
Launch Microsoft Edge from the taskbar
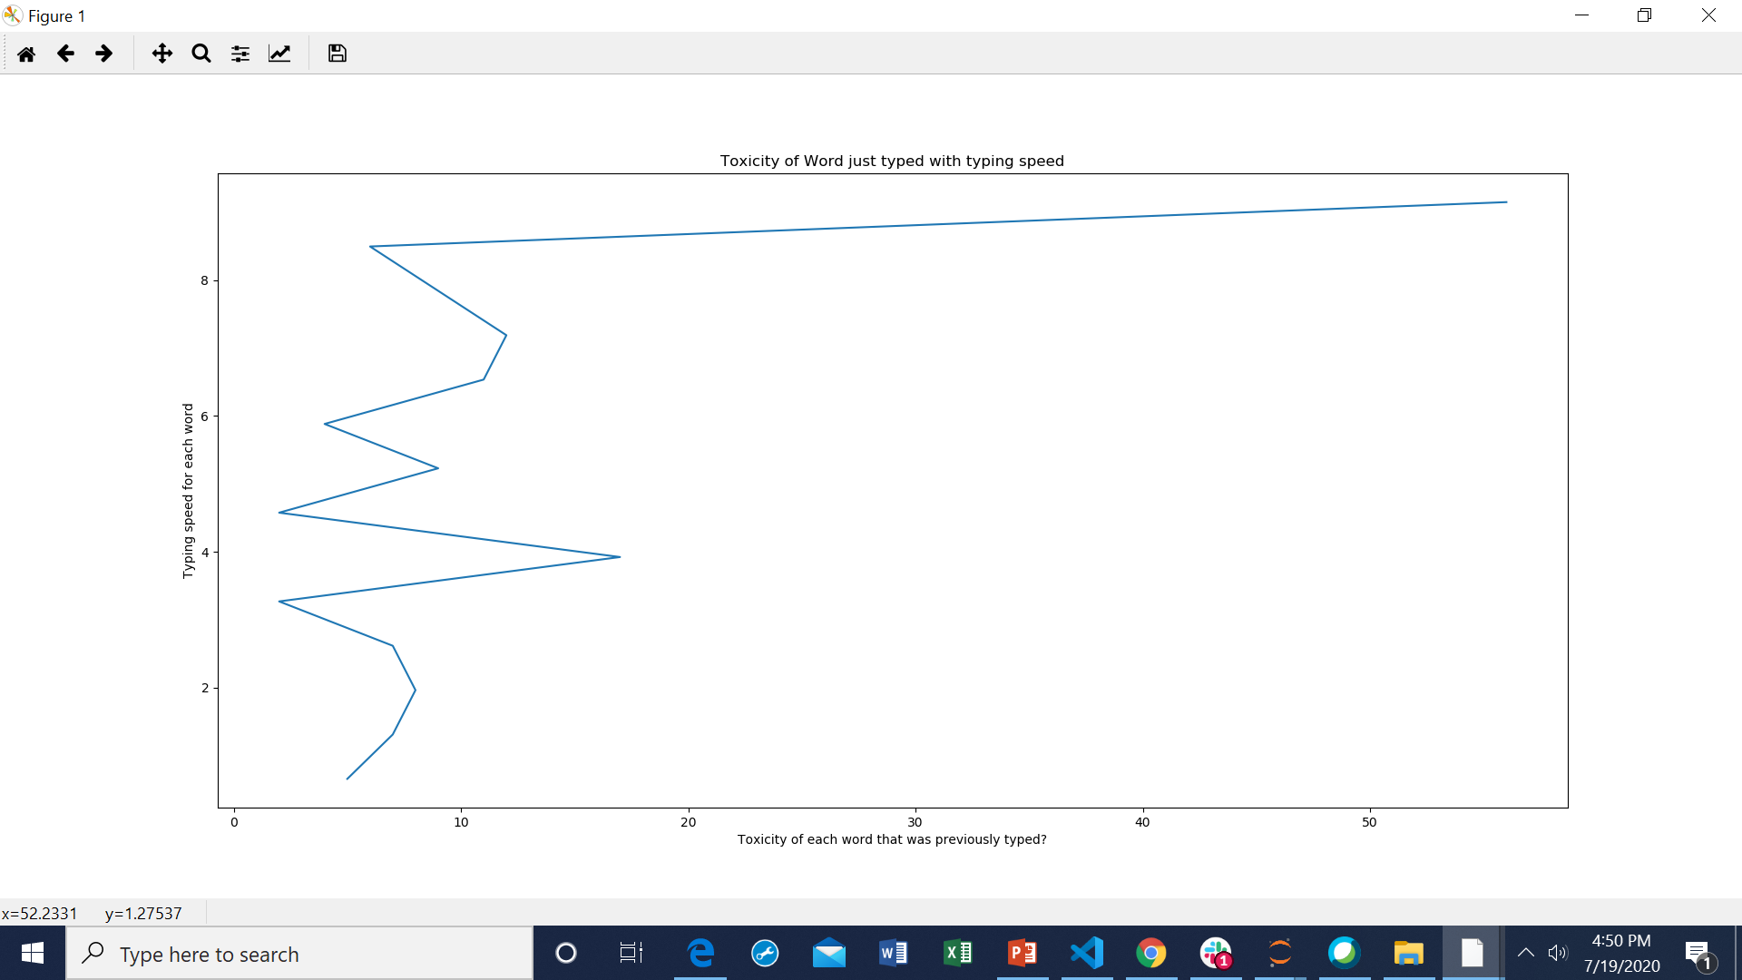[x=700, y=953]
